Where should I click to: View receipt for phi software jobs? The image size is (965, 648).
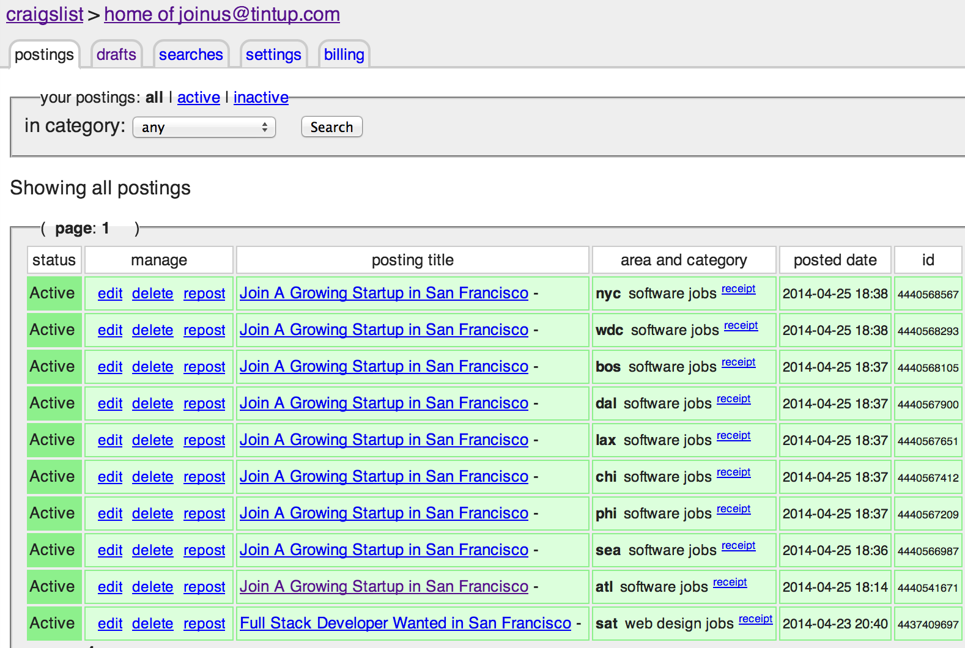coord(734,509)
